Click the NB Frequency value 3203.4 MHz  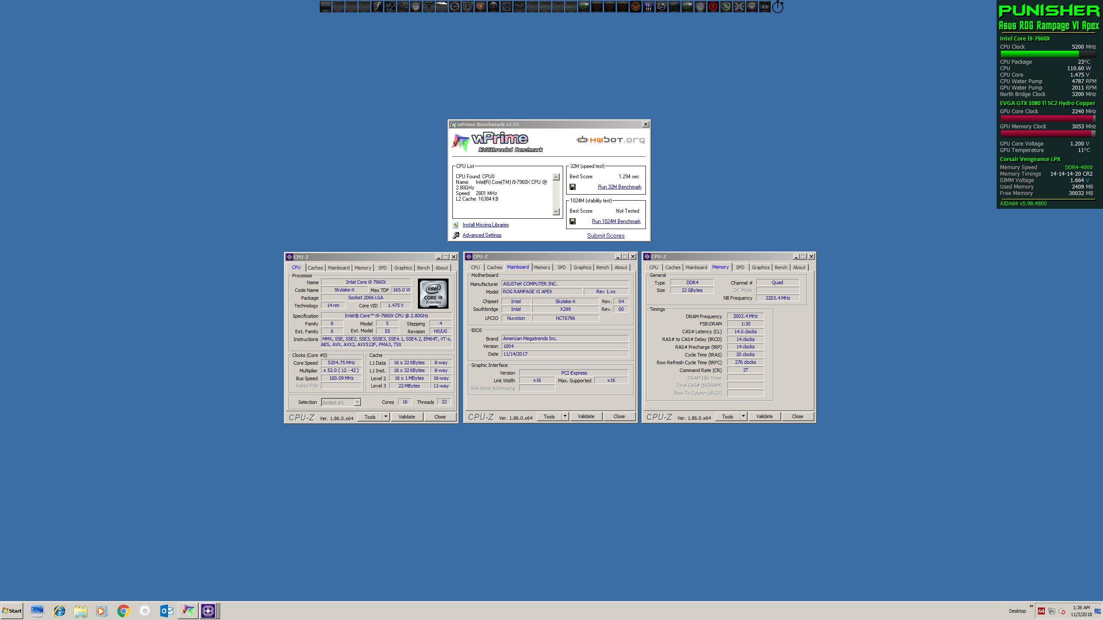pos(778,298)
